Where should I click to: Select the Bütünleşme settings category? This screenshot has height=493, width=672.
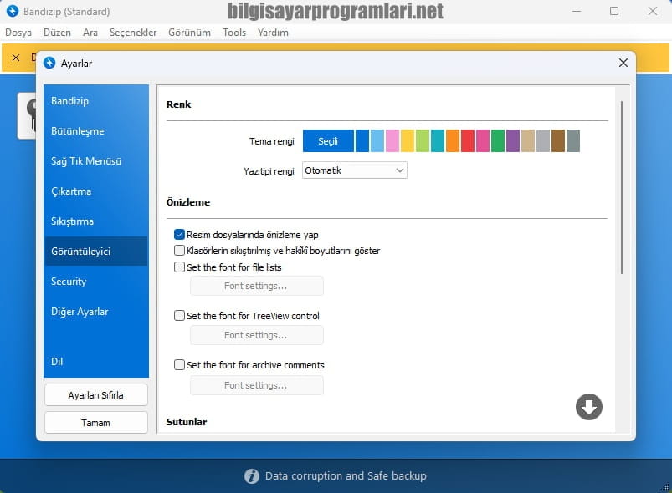pyautogui.click(x=96, y=131)
